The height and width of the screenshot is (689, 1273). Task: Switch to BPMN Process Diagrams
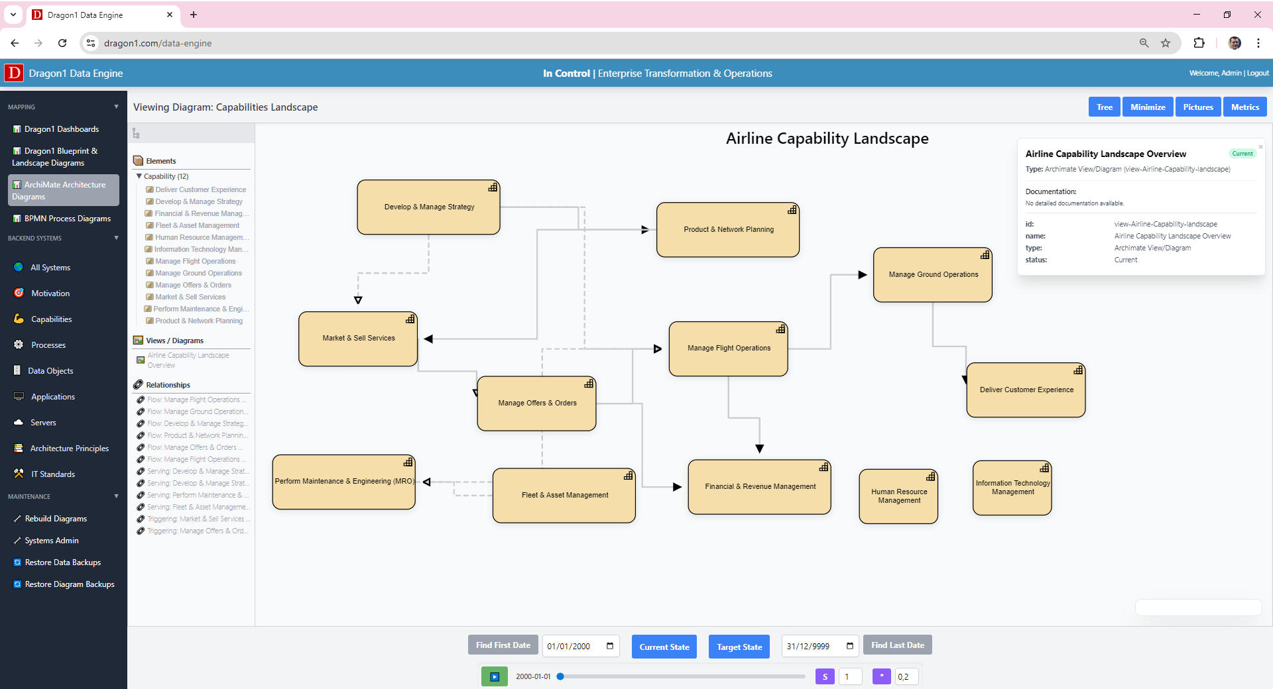pyautogui.click(x=66, y=218)
